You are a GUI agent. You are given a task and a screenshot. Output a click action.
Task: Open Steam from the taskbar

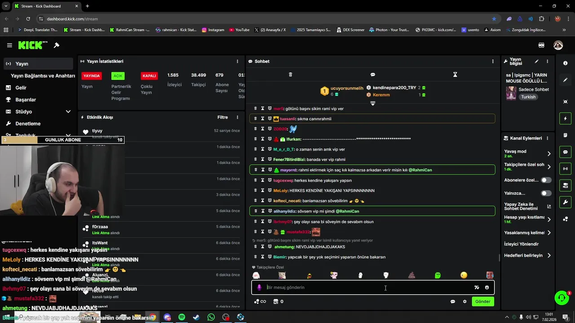tap(196, 317)
